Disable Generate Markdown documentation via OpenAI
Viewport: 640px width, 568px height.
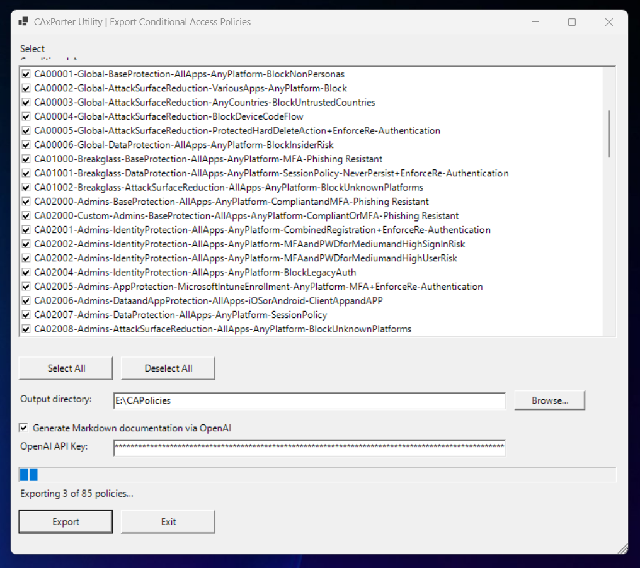24,428
